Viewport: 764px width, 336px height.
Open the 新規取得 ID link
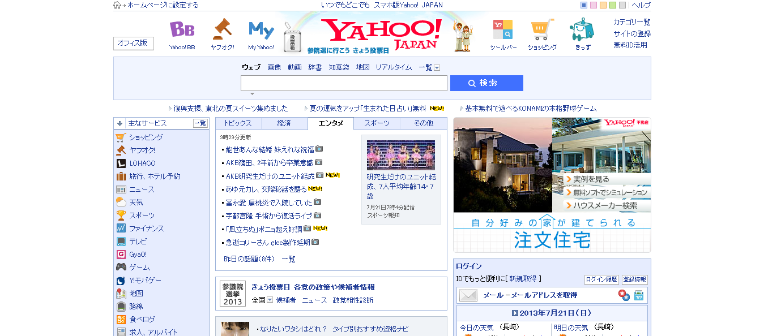(x=523, y=279)
